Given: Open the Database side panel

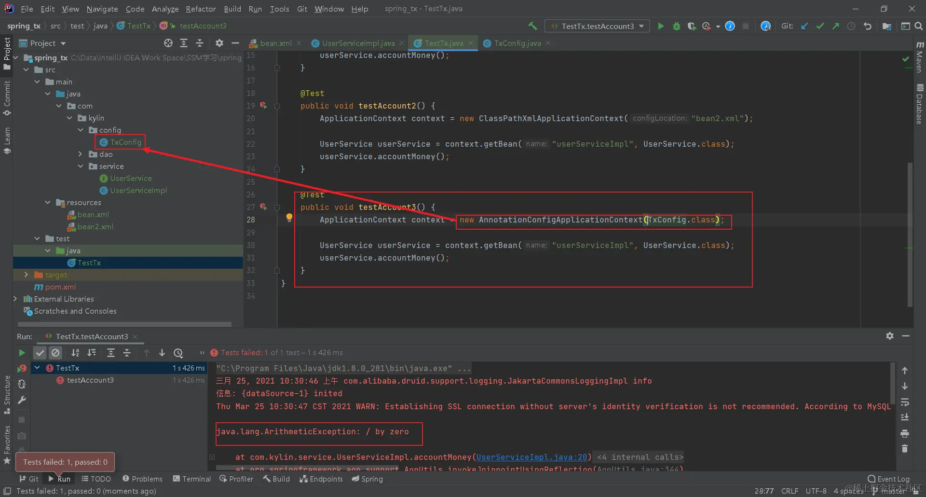Looking at the screenshot, I should tap(920, 104).
